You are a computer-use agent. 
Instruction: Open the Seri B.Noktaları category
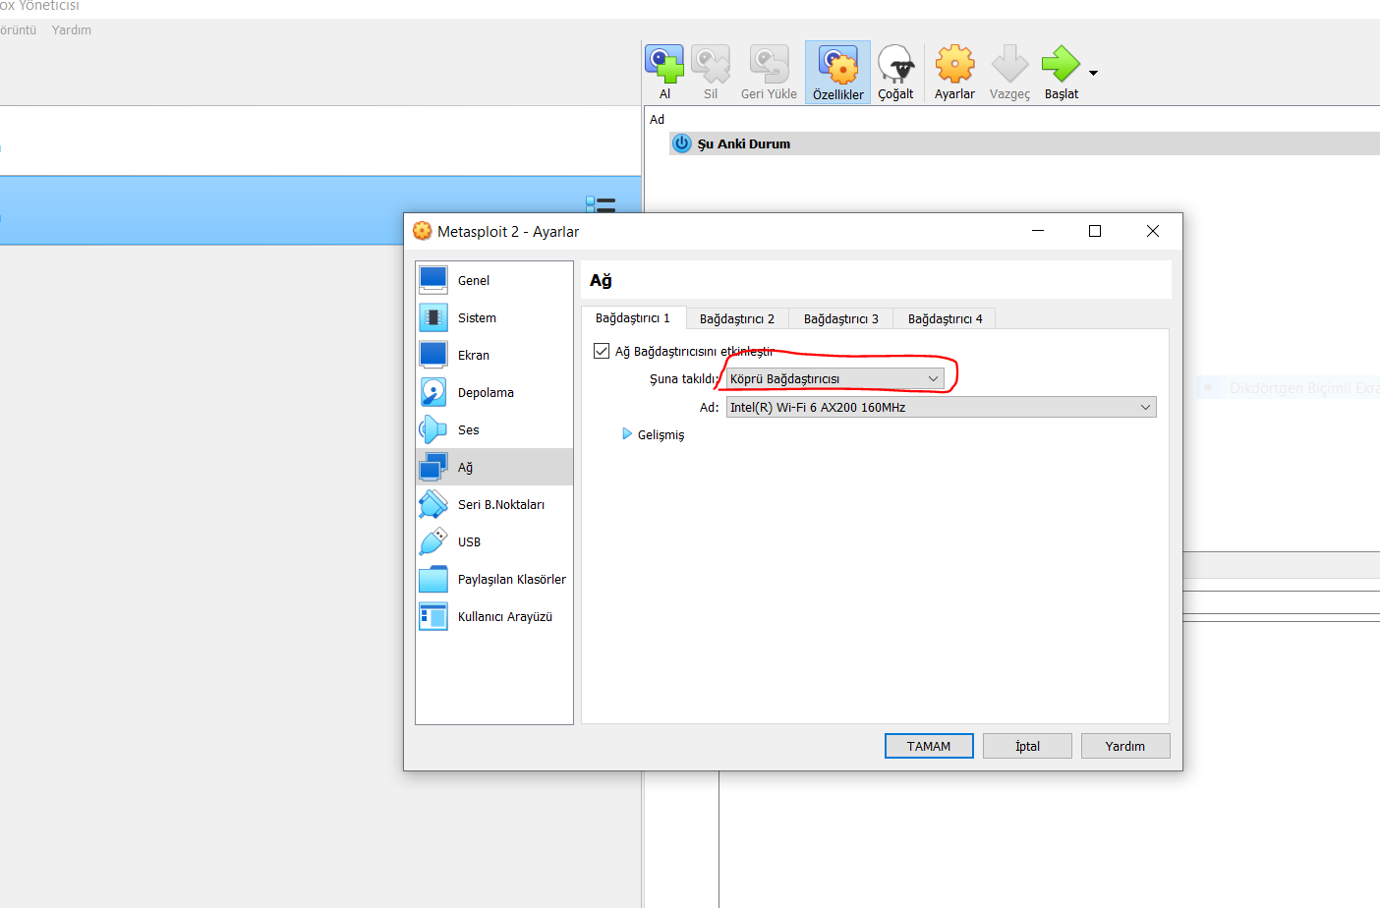pos(494,504)
